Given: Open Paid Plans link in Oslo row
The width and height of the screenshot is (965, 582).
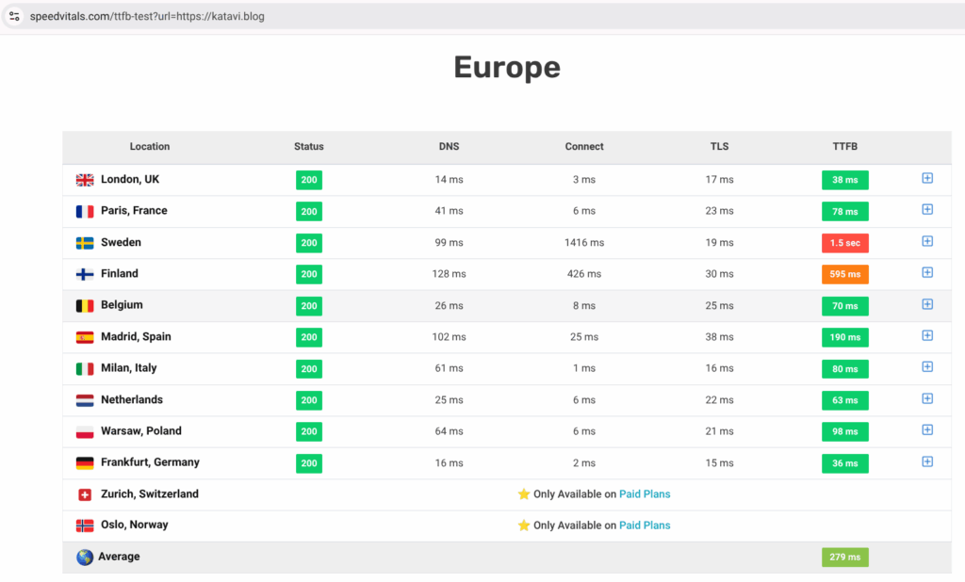Looking at the screenshot, I should [645, 525].
